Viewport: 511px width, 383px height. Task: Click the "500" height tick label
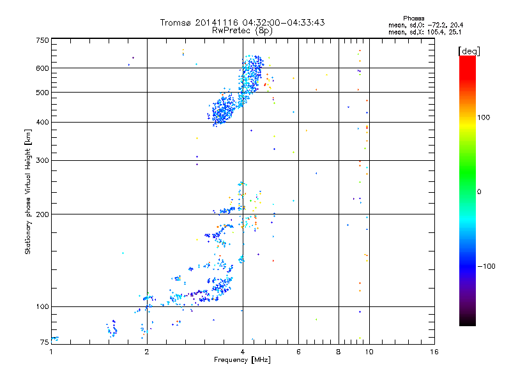(x=42, y=93)
